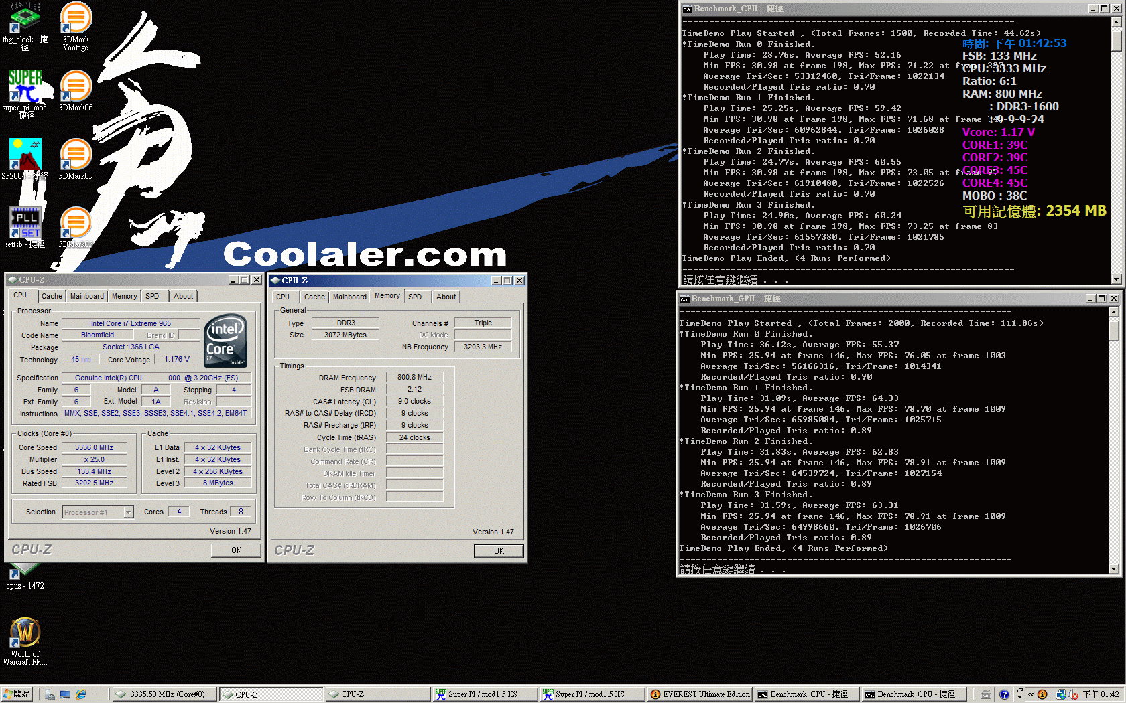This screenshot has height=703, width=1126.
Task: Click scroll-down arrow in Benchmark_CPU console
Action: coord(1116,279)
